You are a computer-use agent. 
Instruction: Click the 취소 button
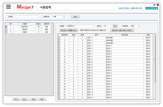[25, 99]
